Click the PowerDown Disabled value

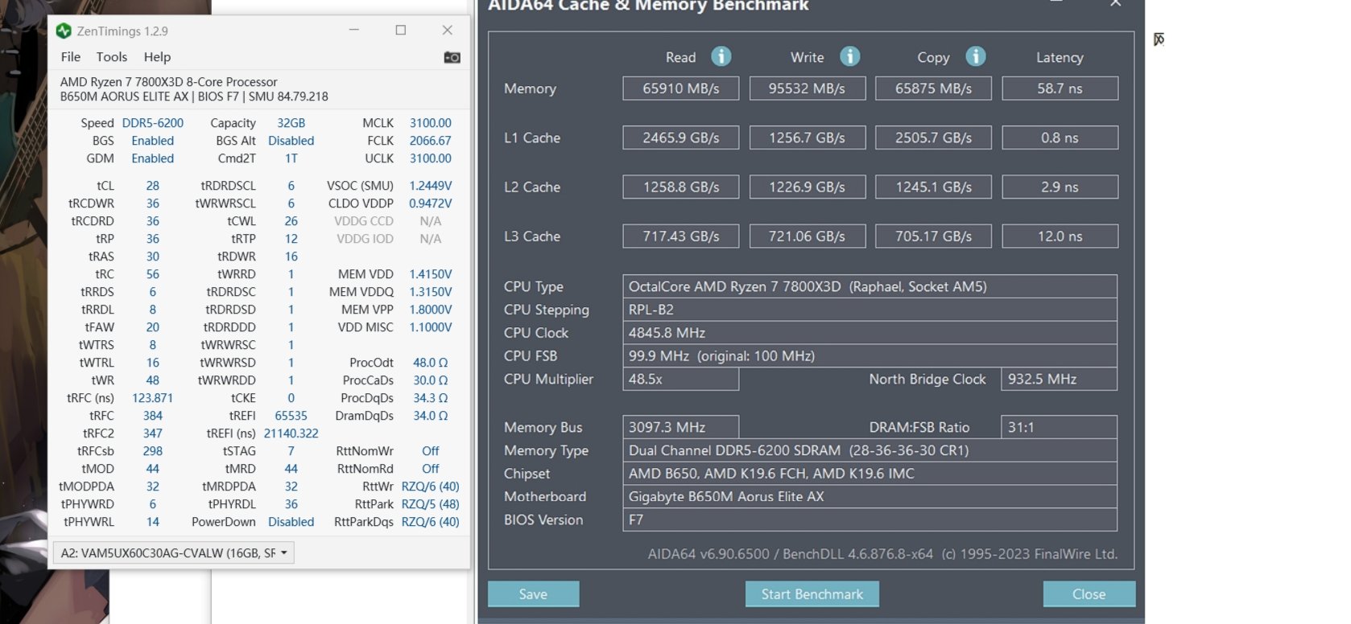pos(291,522)
